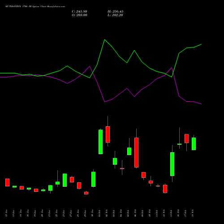This screenshot has width=224, height=224.
Task: Click the green candlestick for 05 Feb
Action: coord(129,151)
